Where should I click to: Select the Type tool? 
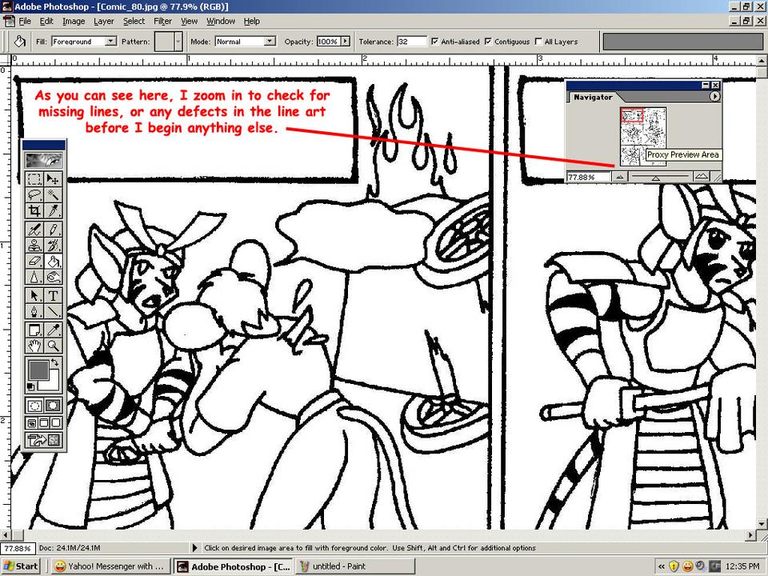point(53,296)
